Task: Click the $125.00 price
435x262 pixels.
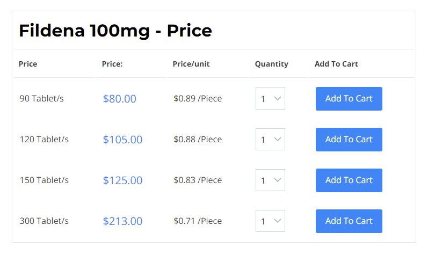Action: click(122, 180)
